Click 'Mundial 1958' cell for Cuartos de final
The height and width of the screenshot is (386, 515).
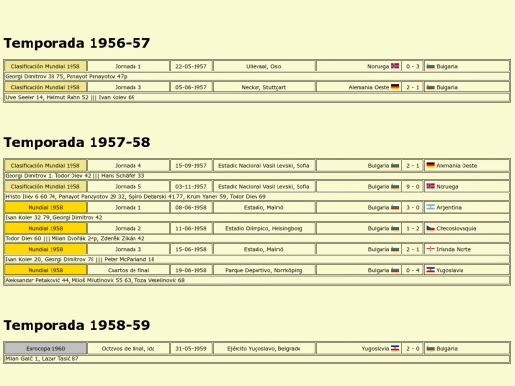click(46, 270)
